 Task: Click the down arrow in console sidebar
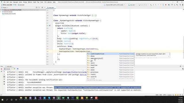pos(4,74)
